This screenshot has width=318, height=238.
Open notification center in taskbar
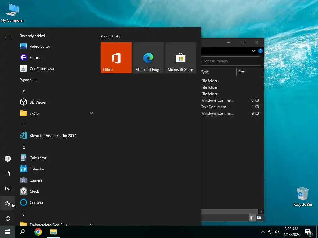click(308, 232)
